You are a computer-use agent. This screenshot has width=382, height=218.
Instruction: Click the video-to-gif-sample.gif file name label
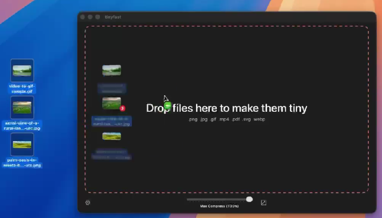[x=22, y=89]
